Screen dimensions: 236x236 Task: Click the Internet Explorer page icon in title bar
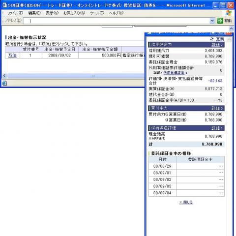[x=4, y=5]
